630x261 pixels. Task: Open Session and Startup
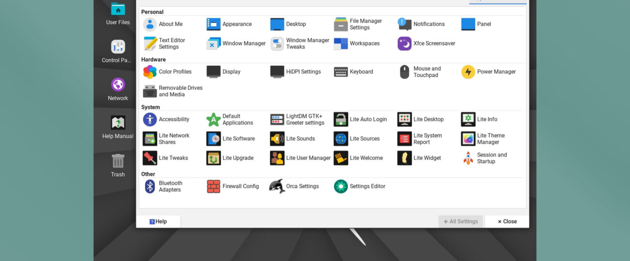(484, 158)
